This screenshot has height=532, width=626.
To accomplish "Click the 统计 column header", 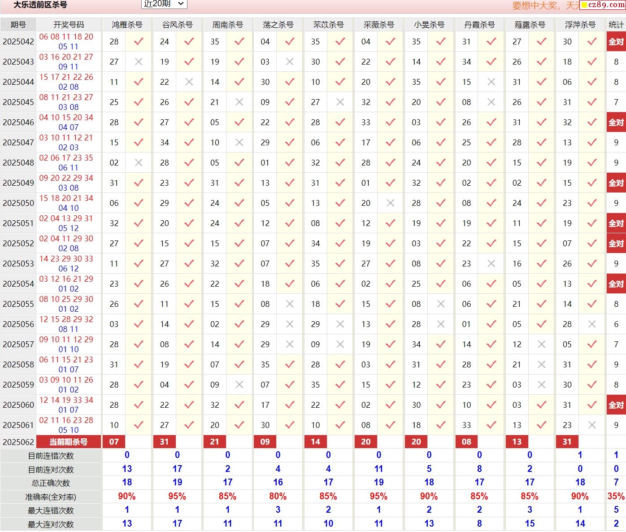I will point(616,25).
